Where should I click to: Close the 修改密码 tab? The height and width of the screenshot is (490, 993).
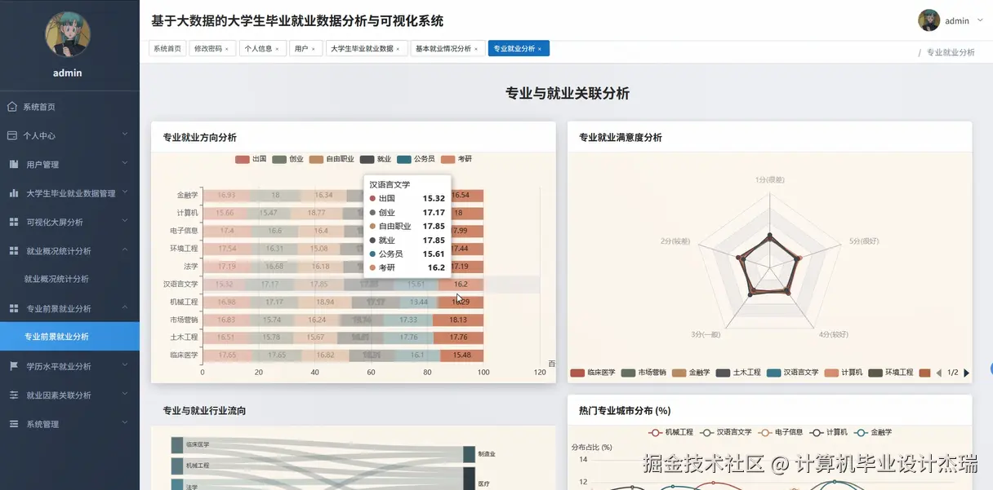coord(226,49)
